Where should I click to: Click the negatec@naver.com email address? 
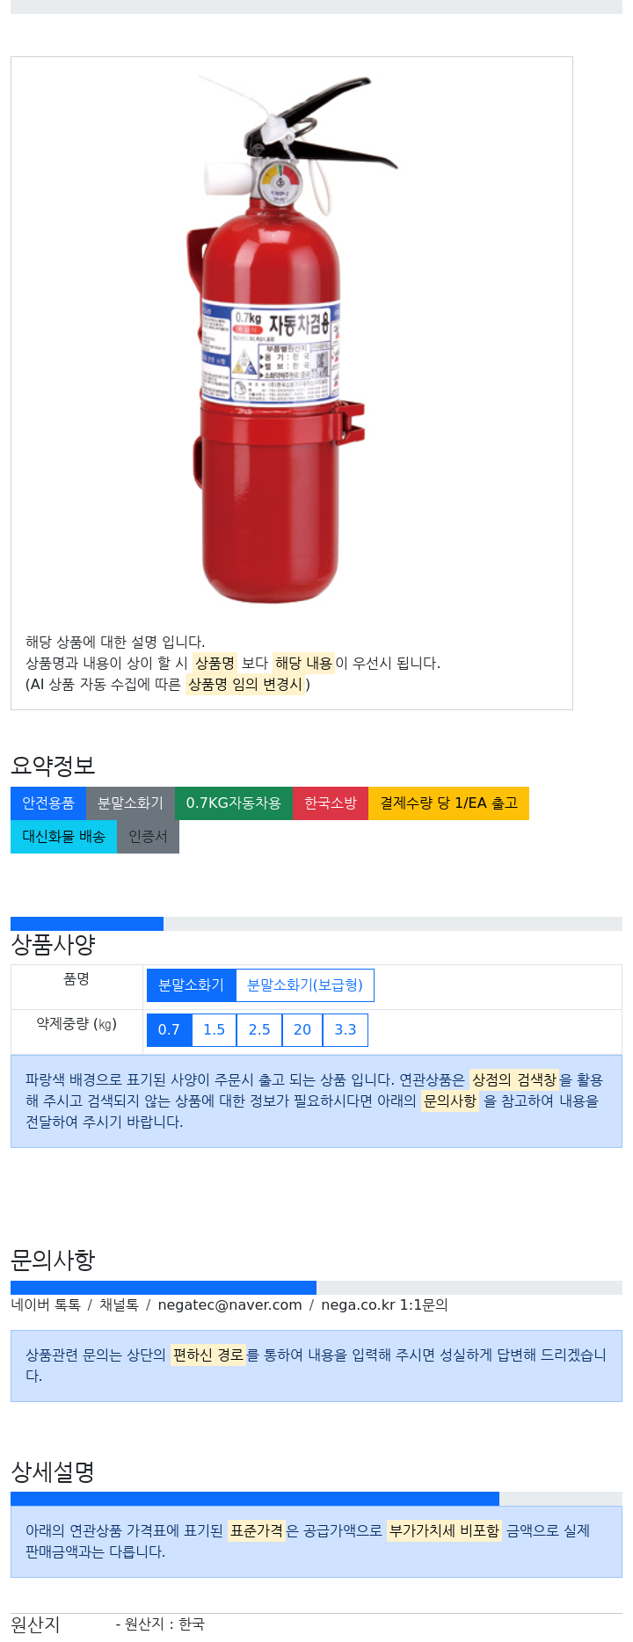229,1305
